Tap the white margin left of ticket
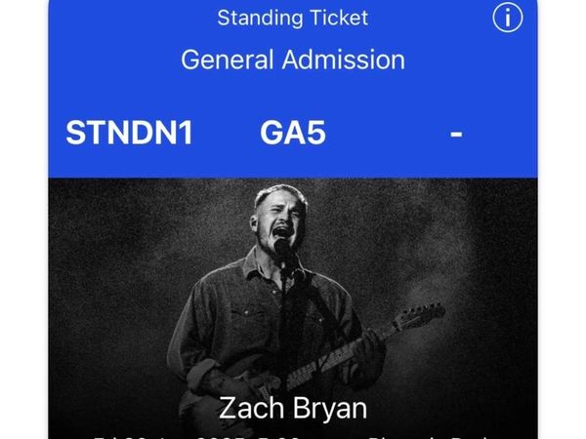This screenshot has height=439, width=586. [23, 219]
